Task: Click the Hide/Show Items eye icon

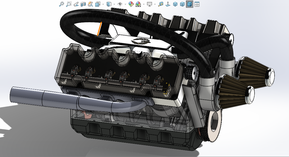Action: (120, 4)
